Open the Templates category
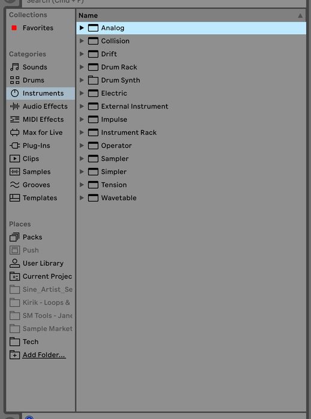This screenshot has height=419, width=311. click(x=40, y=198)
